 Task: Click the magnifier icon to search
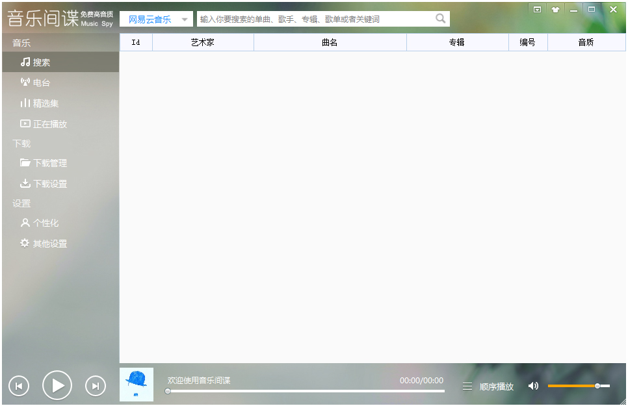point(442,19)
